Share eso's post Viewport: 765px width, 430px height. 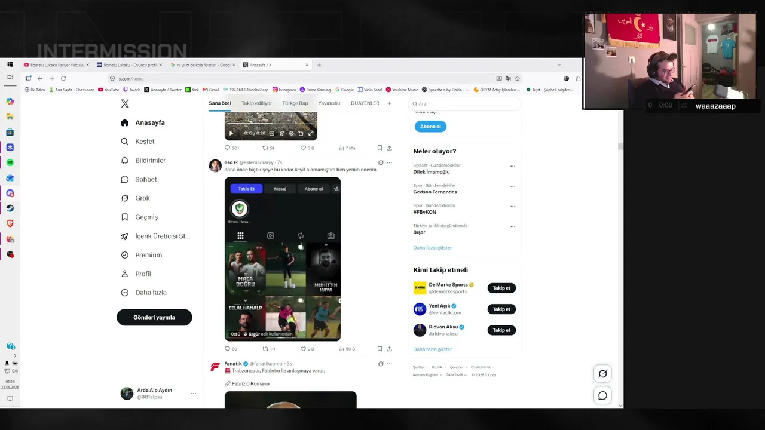[390, 349]
